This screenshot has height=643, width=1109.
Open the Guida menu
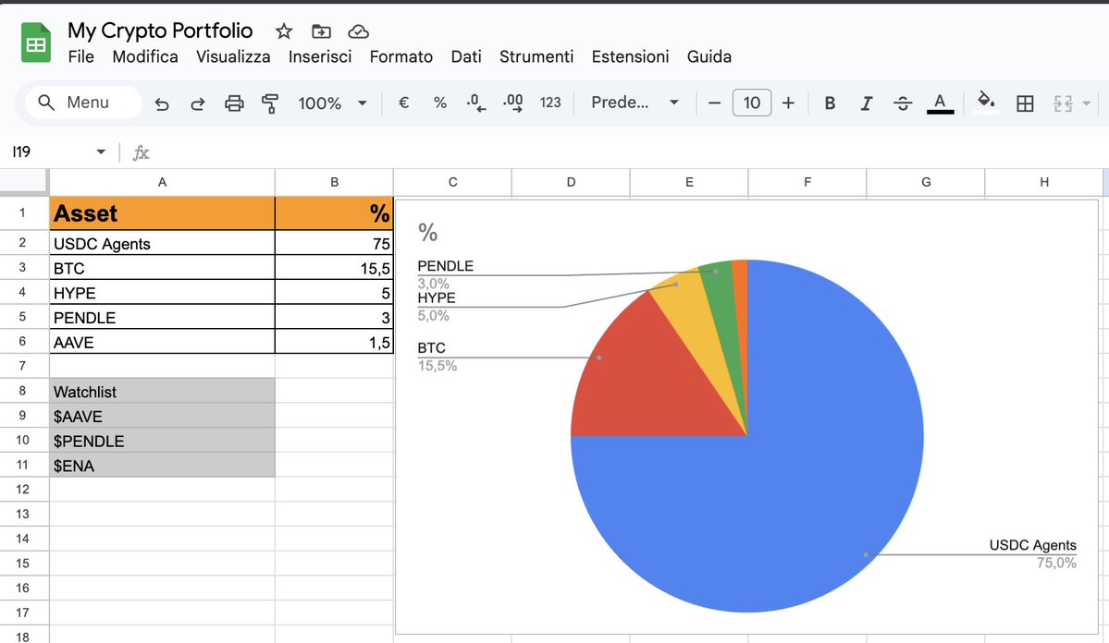(x=709, y=56)
